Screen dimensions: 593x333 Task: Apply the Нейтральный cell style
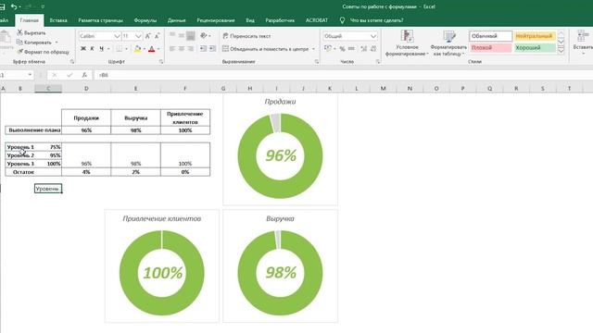pos(535,36)
